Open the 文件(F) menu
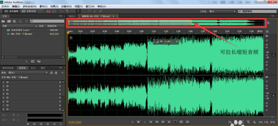The image size is (278, 126). (x=5, y=6)
